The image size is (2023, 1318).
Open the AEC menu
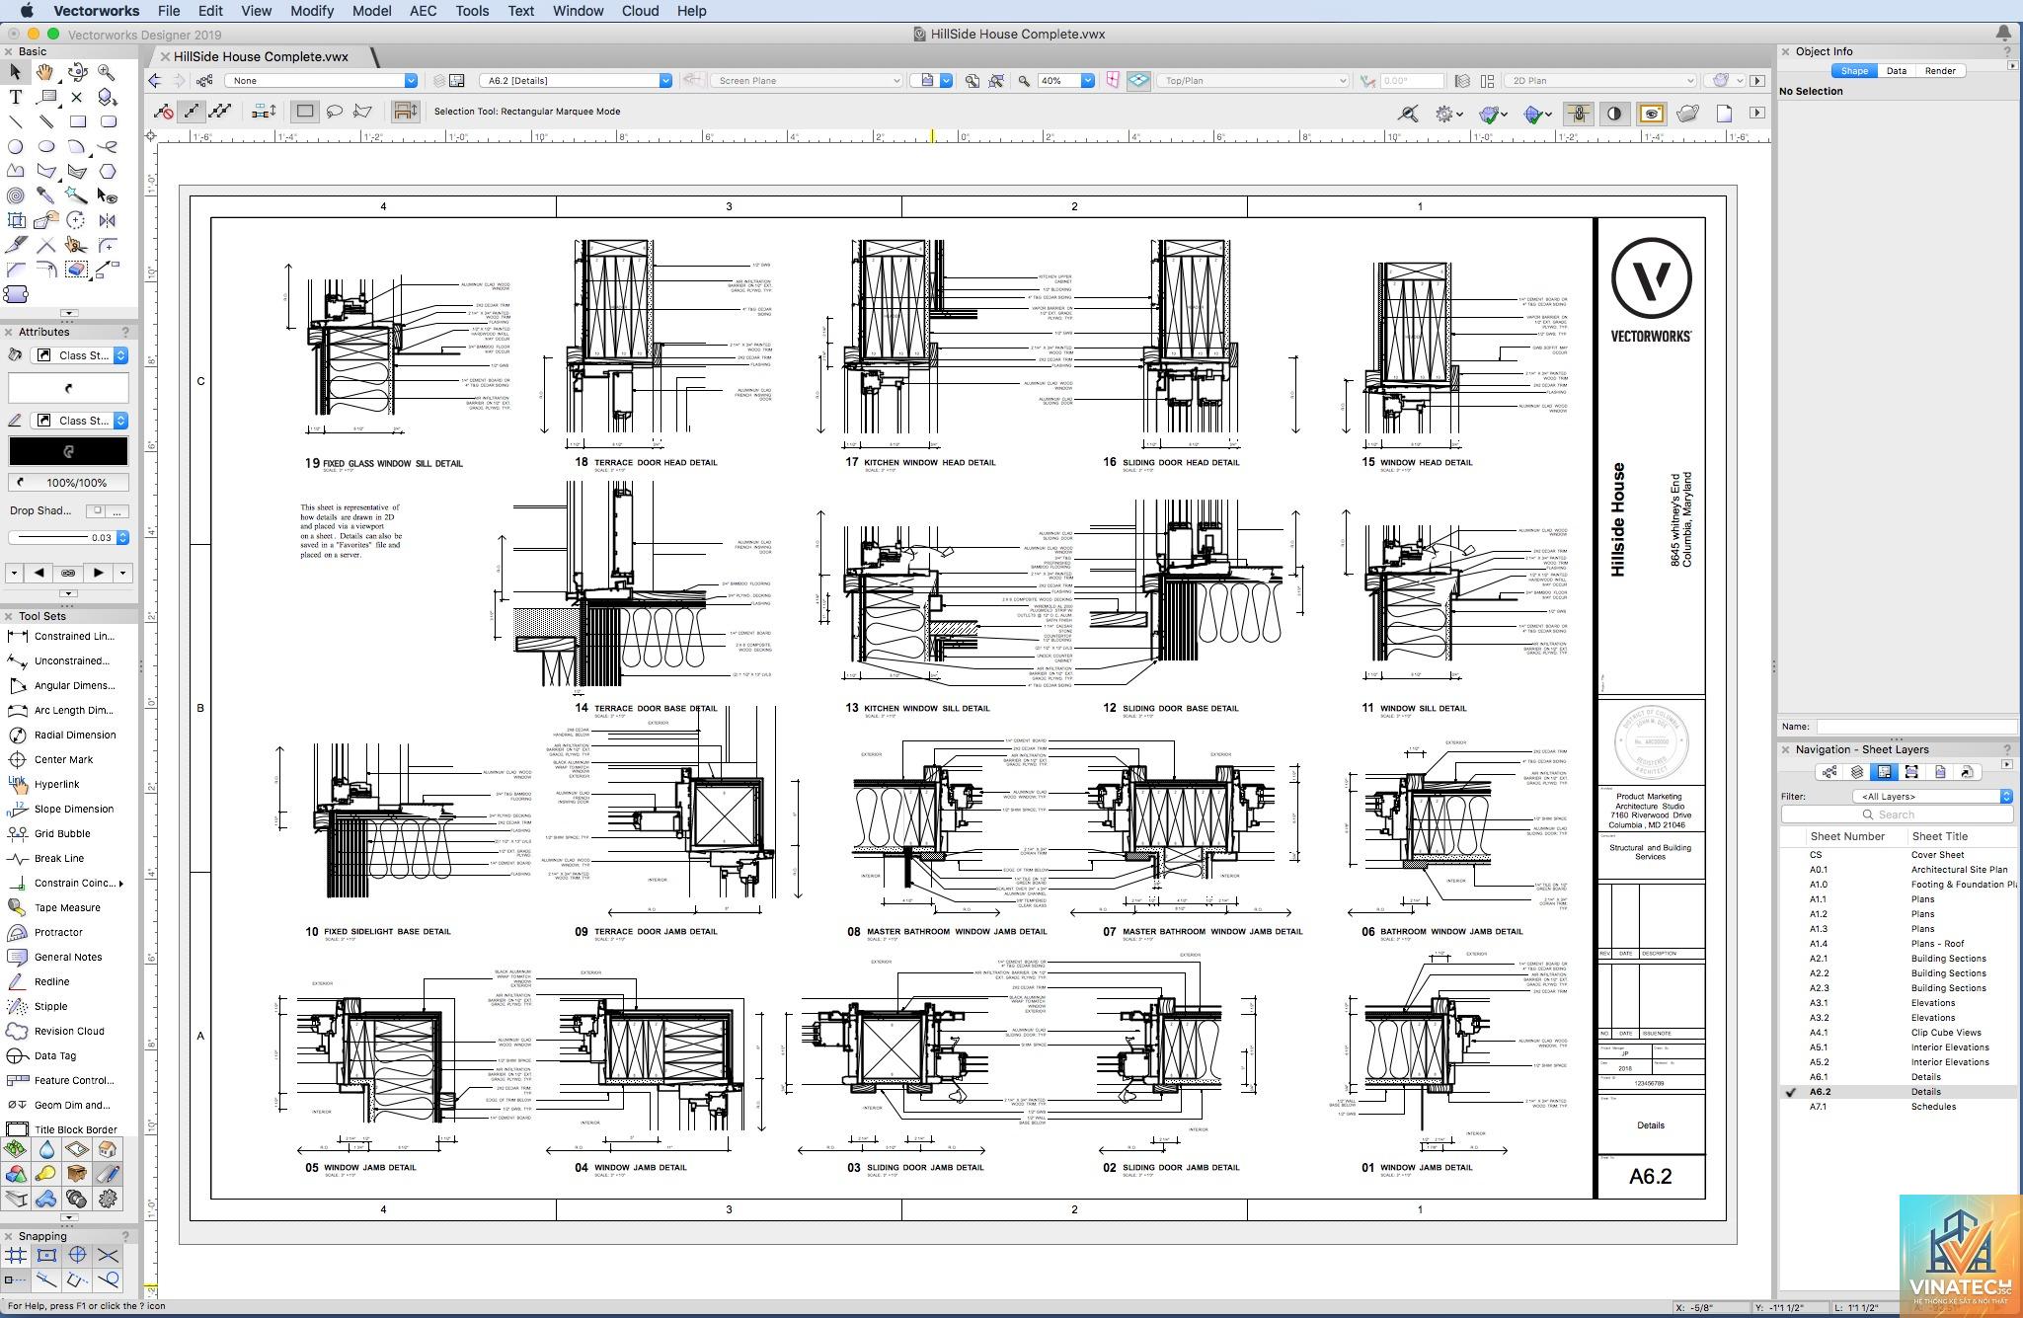423,11
